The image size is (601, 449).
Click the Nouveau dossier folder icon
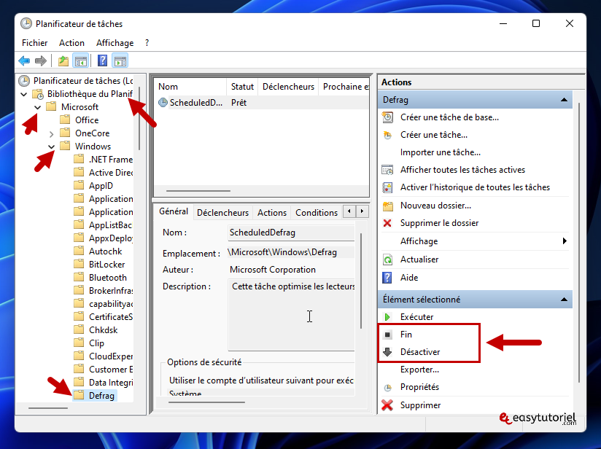pos(387,206)
